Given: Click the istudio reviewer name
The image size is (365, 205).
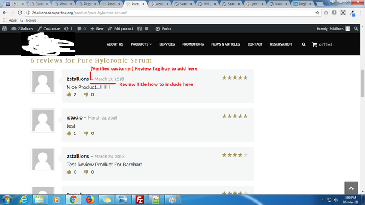Looking at the screenshot, I should coord(75,118).
